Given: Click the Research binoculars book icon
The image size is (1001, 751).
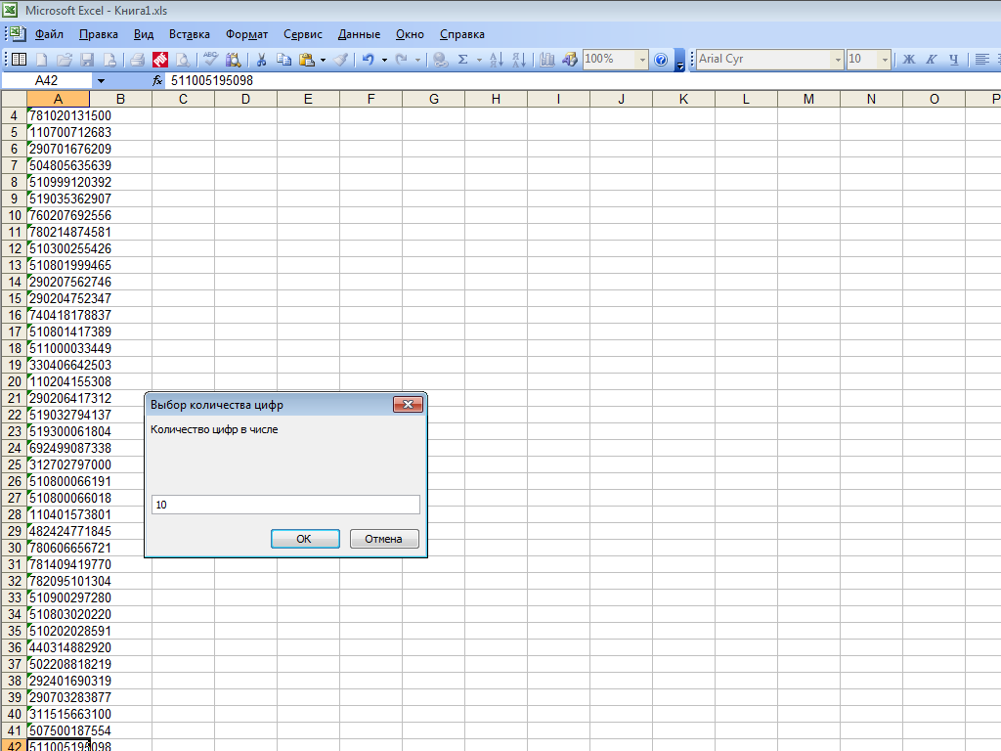Looking at the screenshot, I should 233,60.
